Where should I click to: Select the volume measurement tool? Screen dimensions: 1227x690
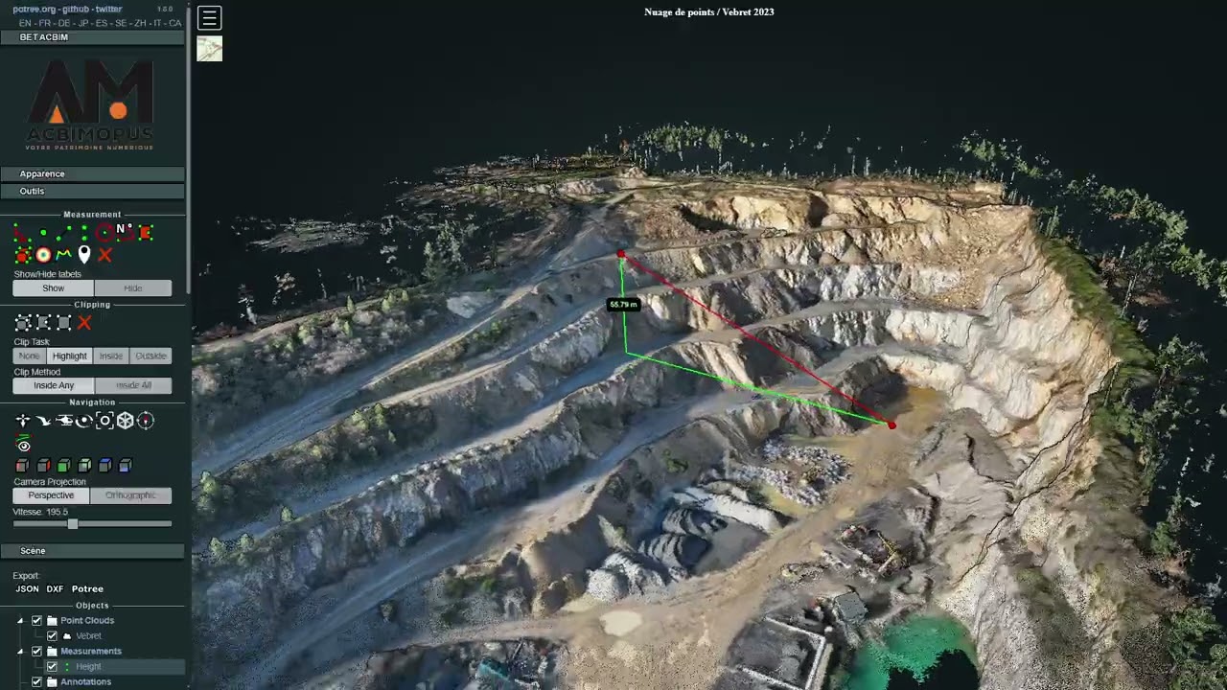click(23, 255)
